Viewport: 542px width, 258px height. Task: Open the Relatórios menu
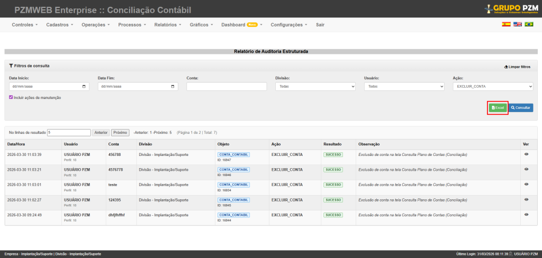click(167, 25)
